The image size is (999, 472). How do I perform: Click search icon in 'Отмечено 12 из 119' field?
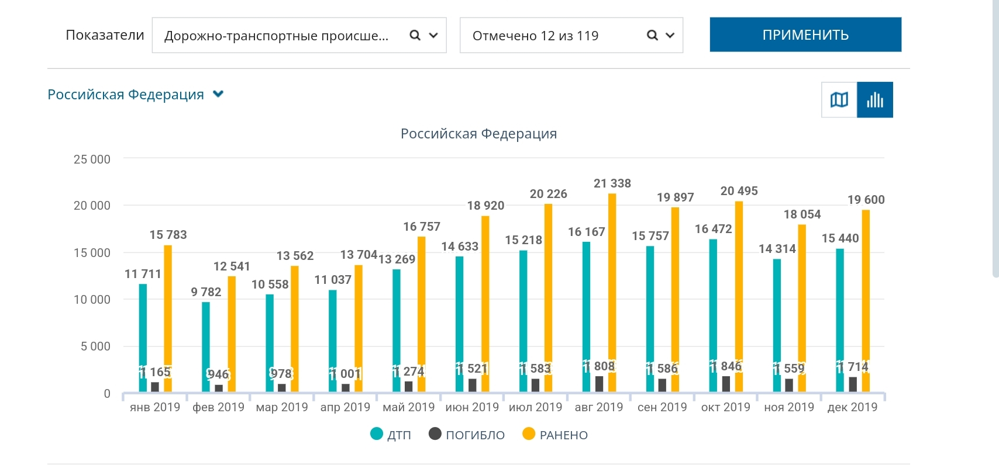pos(652,35)
